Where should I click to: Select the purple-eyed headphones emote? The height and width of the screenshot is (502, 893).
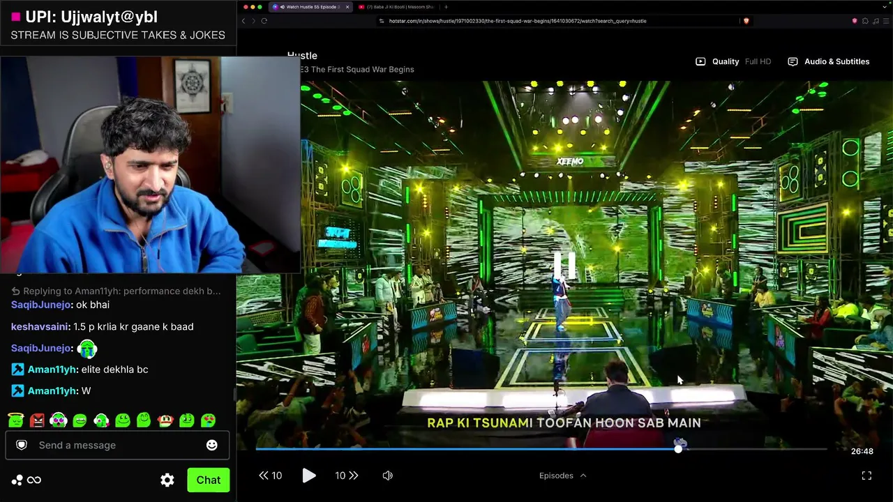(59, 420)
